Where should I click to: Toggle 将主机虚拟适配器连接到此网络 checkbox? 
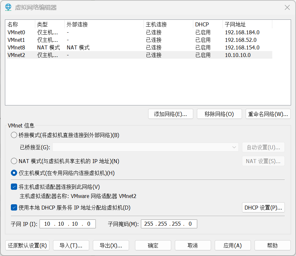(x=14, y=187)
